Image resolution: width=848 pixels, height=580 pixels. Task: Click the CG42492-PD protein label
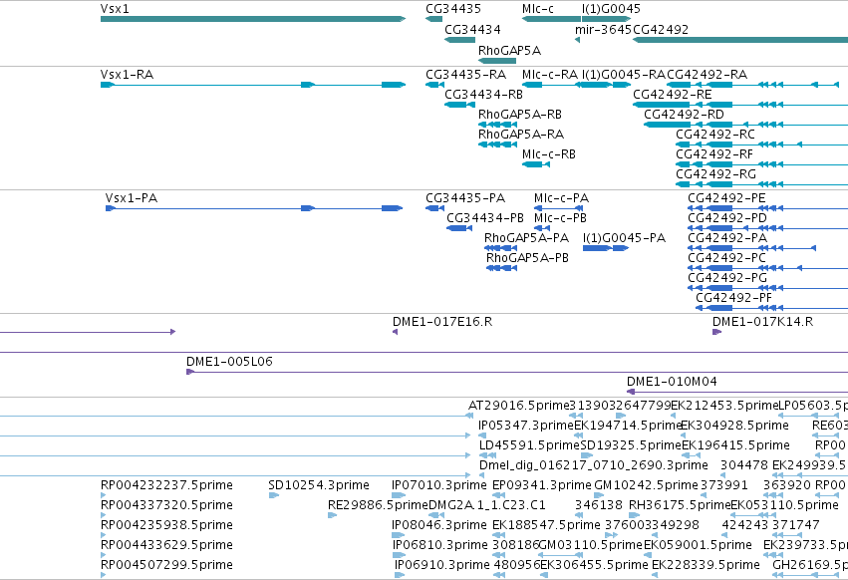pos(727,218)
